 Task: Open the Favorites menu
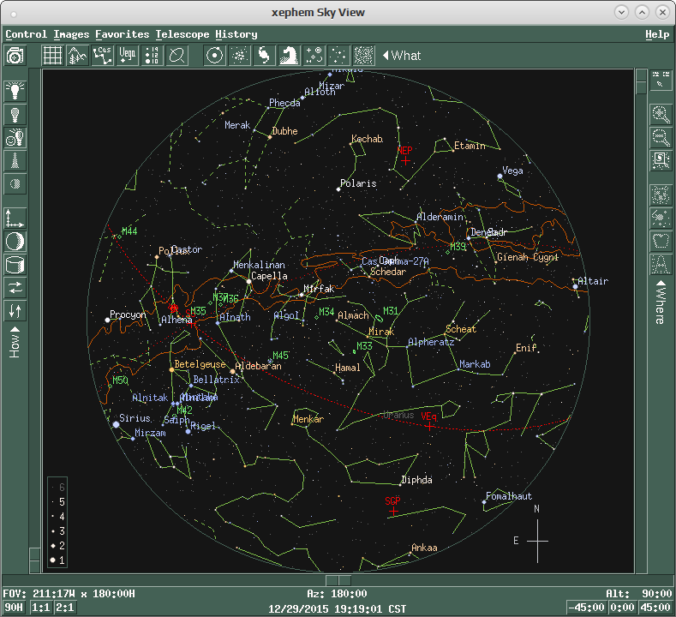click(122, 34)
